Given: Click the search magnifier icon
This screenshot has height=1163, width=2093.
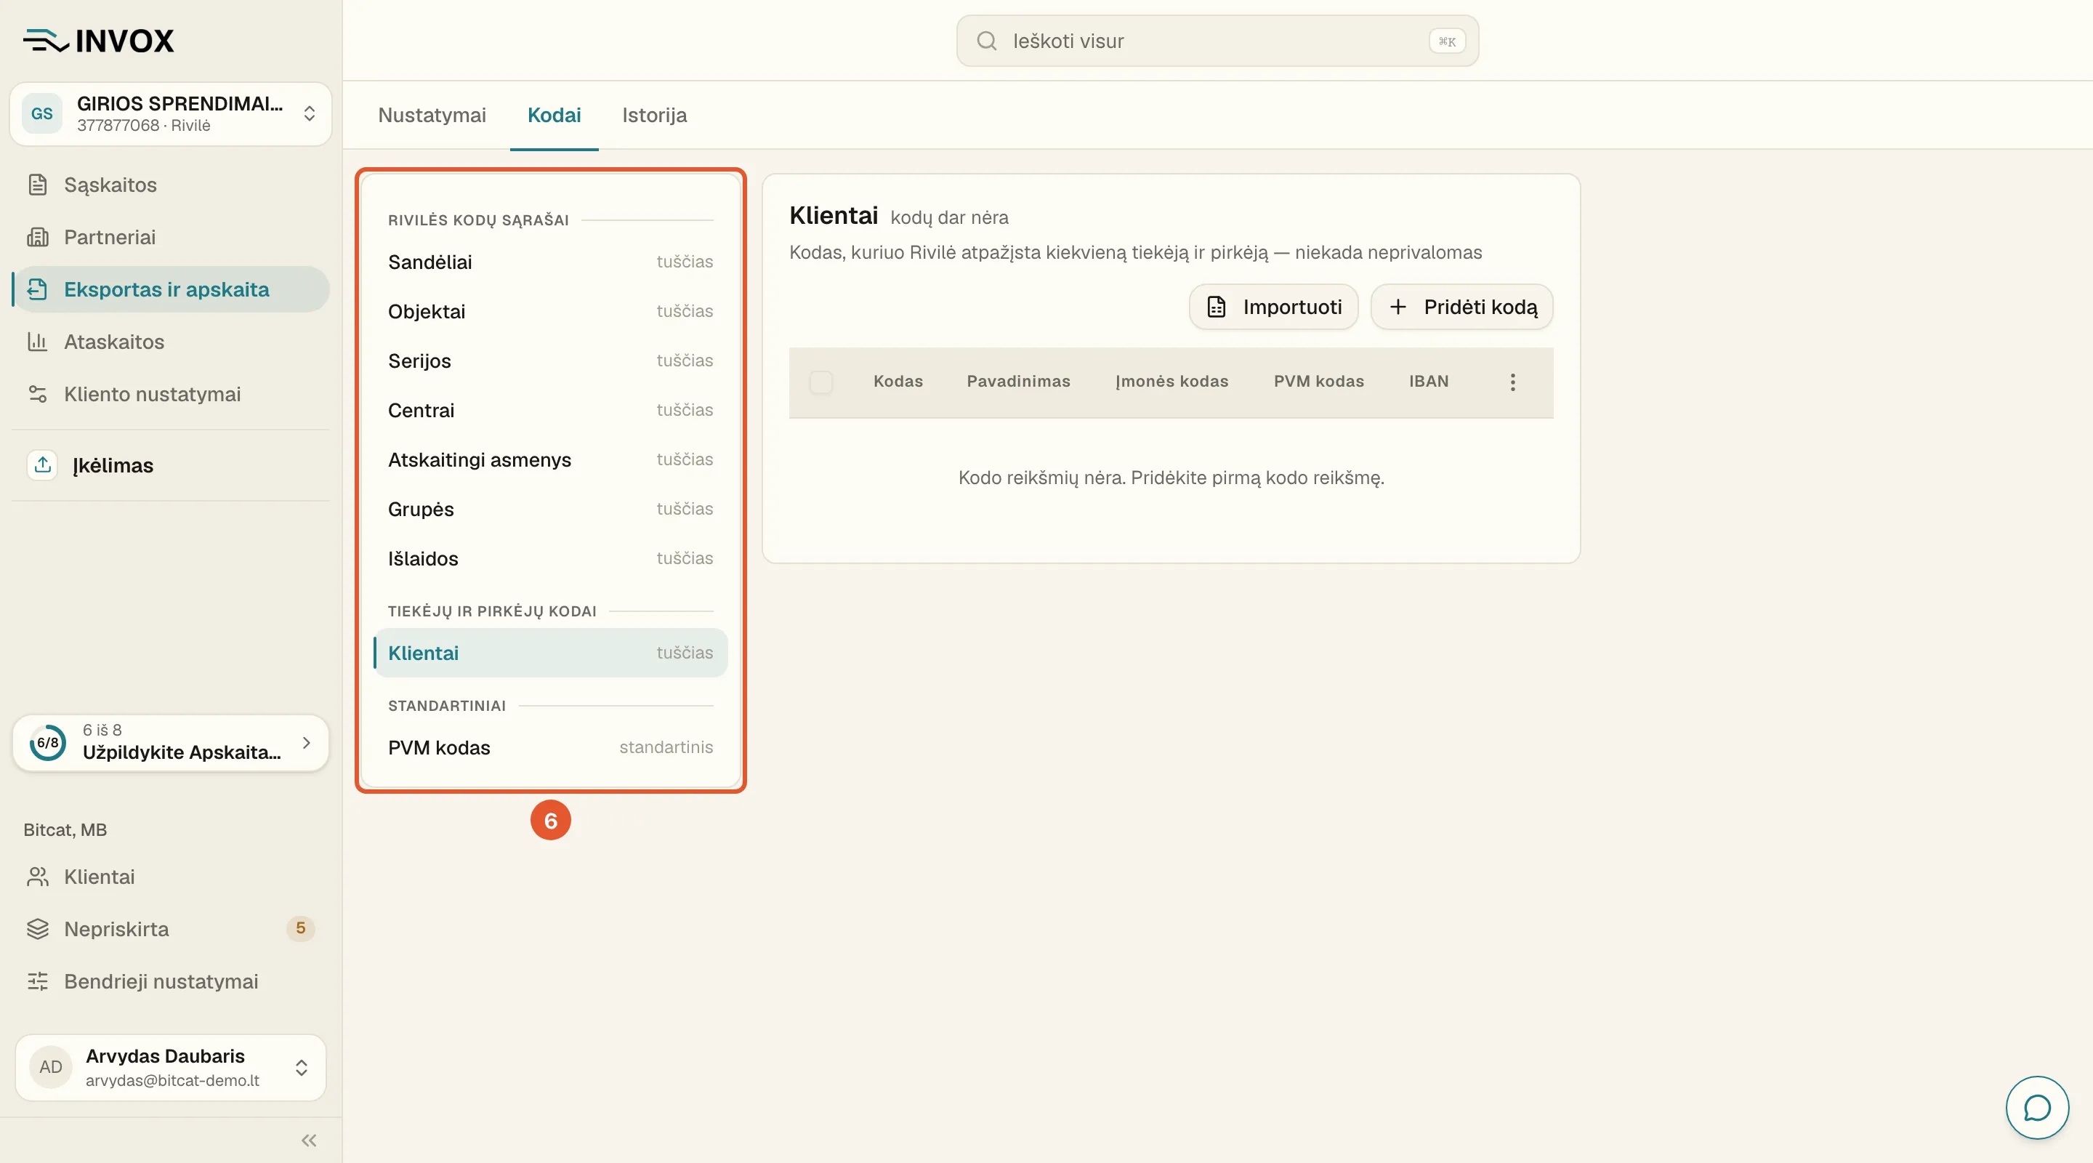Looking at the screenshot, I should tap(986, 41).
